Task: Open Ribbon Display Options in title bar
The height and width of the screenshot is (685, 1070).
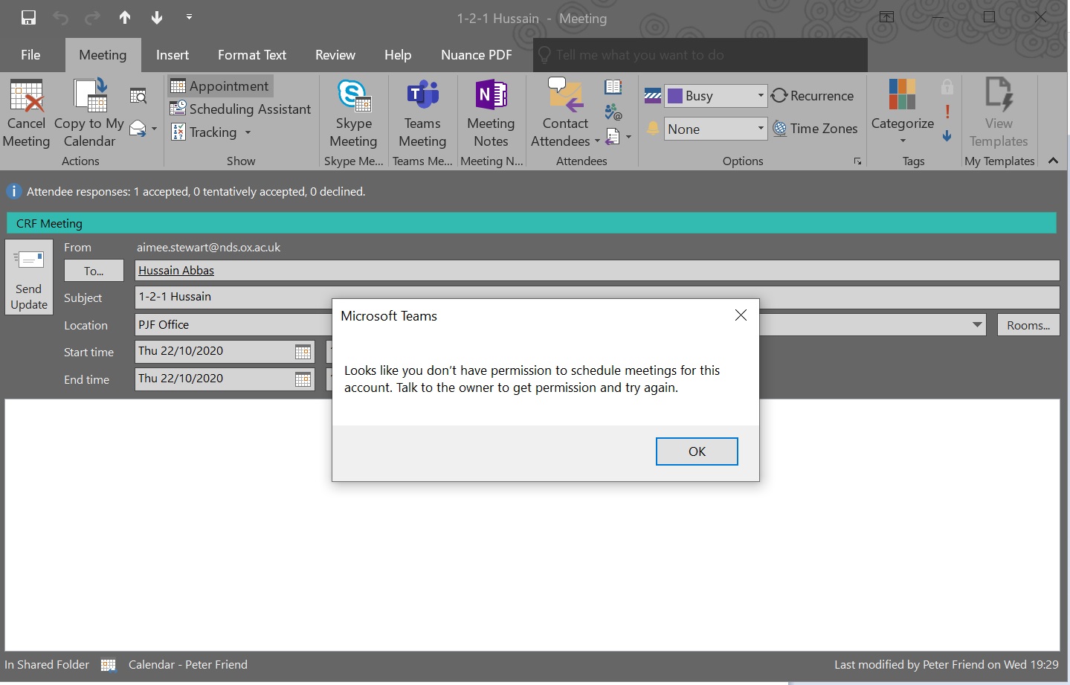Action: pyautogui.click(x=887, y=17)
